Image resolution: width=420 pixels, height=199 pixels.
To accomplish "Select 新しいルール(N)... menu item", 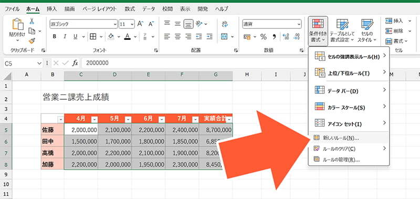I will click(349, 138).
